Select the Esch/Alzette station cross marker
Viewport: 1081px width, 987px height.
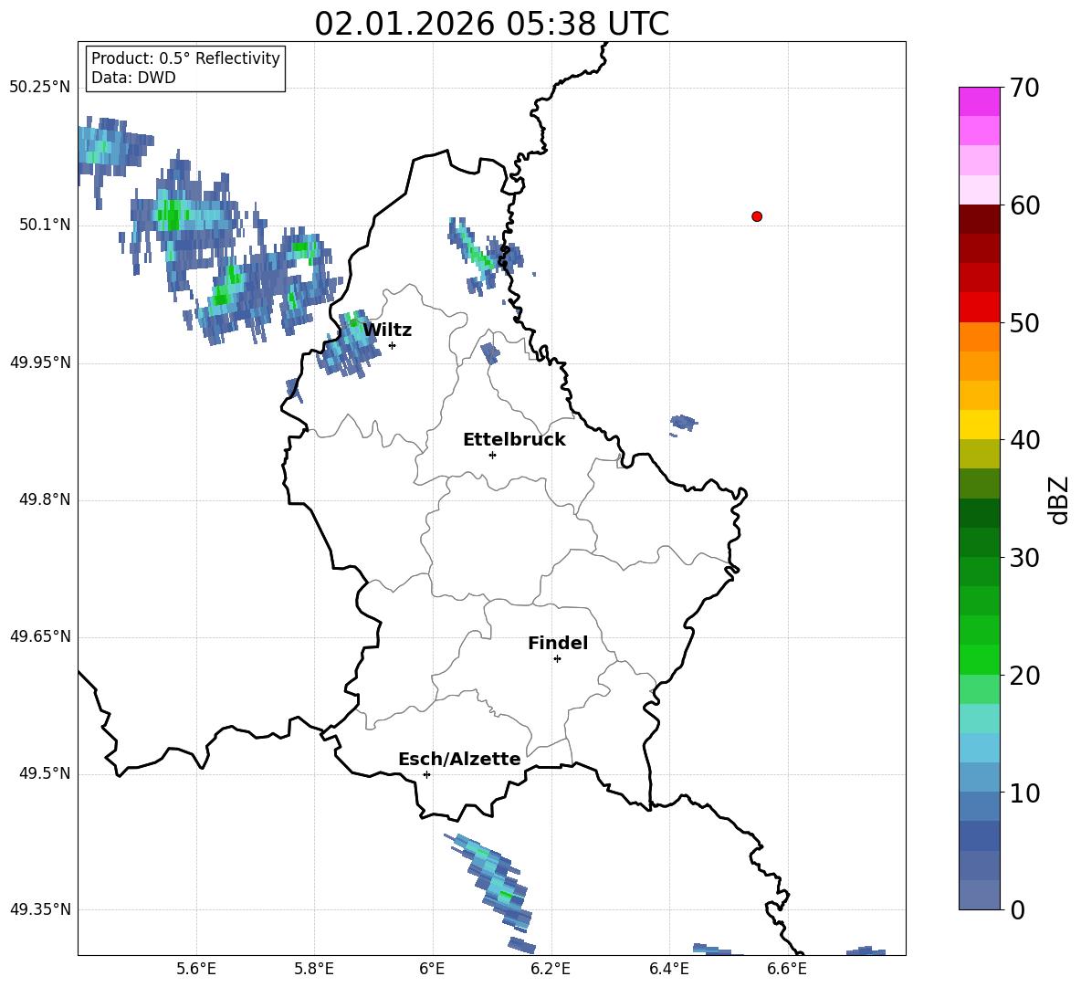click(x=426, y=774)
